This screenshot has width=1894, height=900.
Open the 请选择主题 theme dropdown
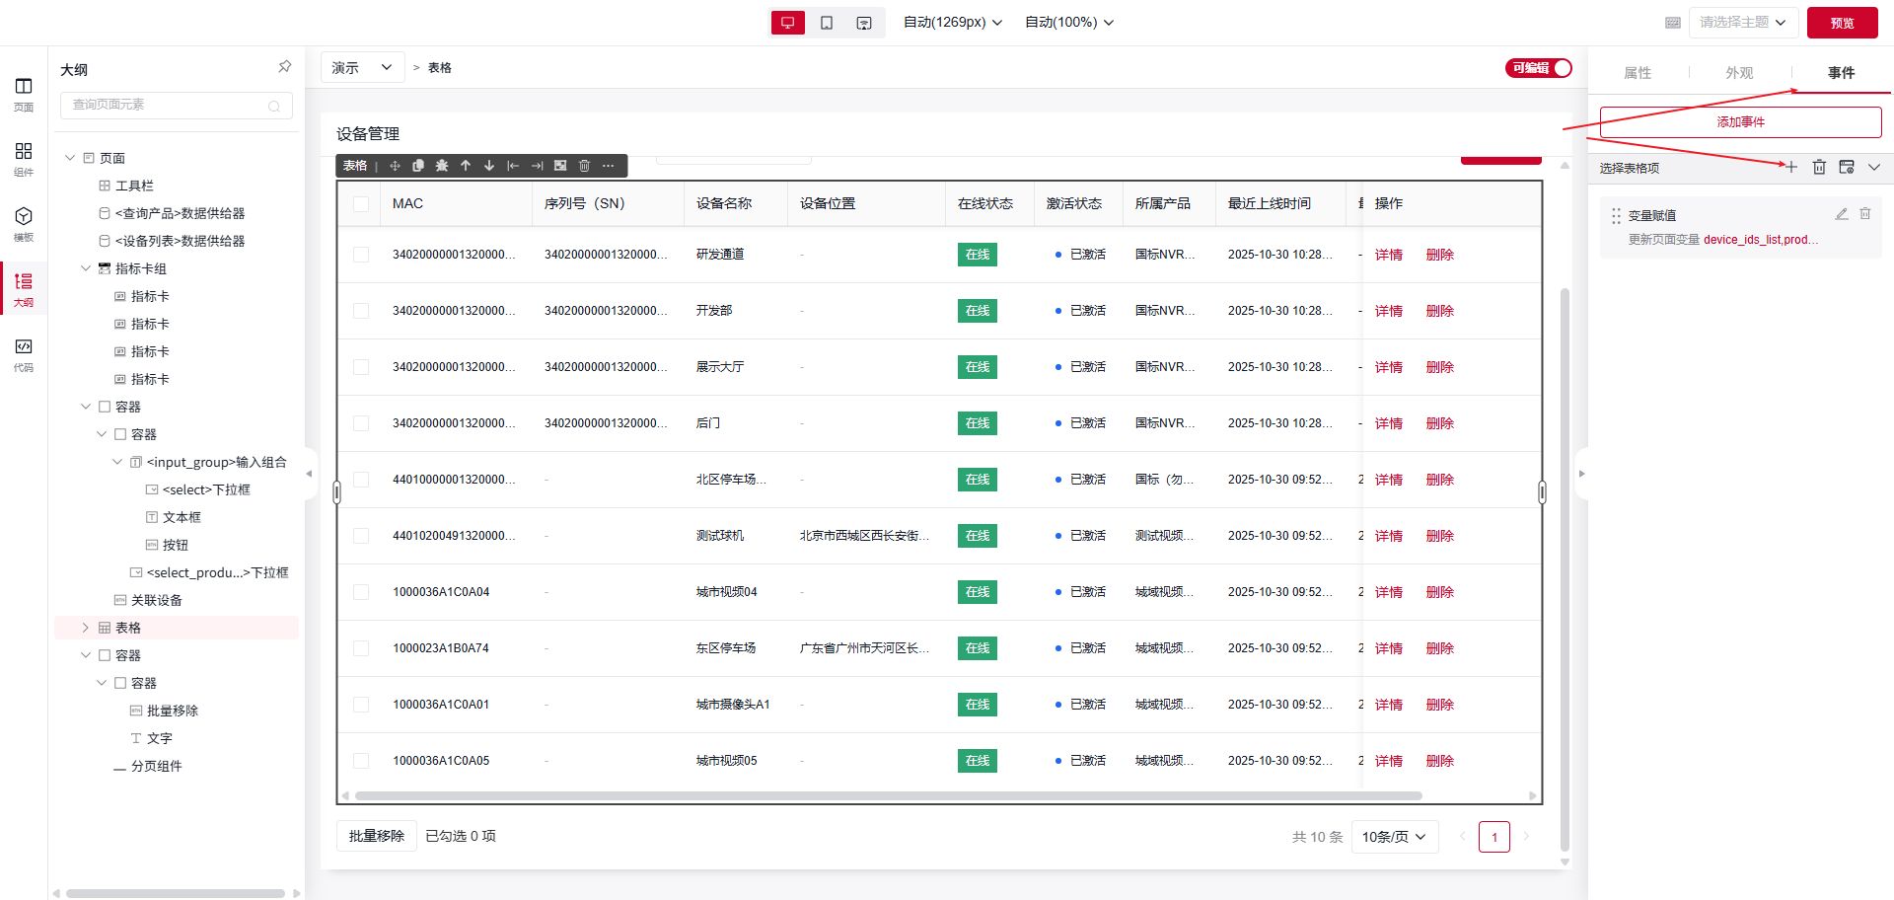pyautogui.click(x=1742, y=23)
